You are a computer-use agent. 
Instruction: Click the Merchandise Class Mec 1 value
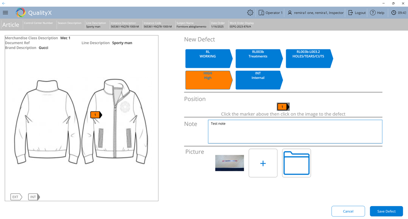point(65,38)
